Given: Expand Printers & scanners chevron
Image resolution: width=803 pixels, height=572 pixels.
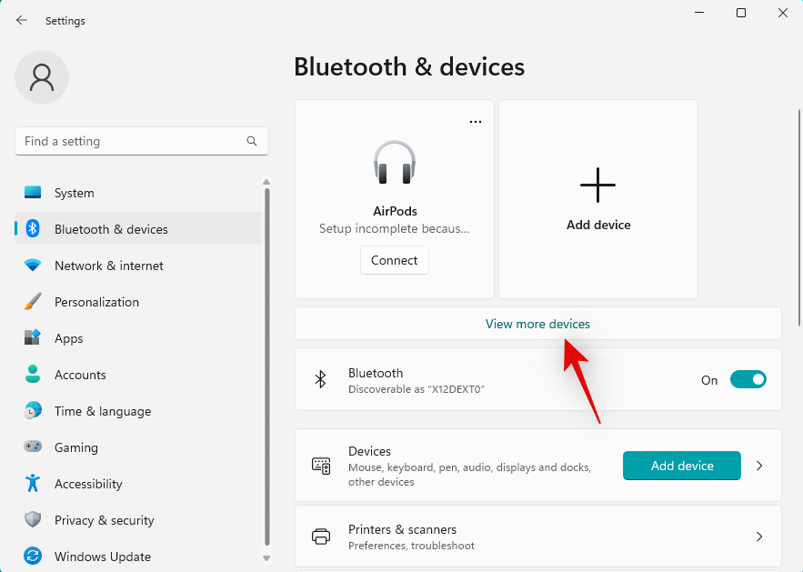Looking at the screenshot, I should point(759,537).
